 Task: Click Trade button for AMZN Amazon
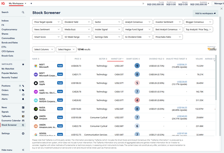[60, 117]
